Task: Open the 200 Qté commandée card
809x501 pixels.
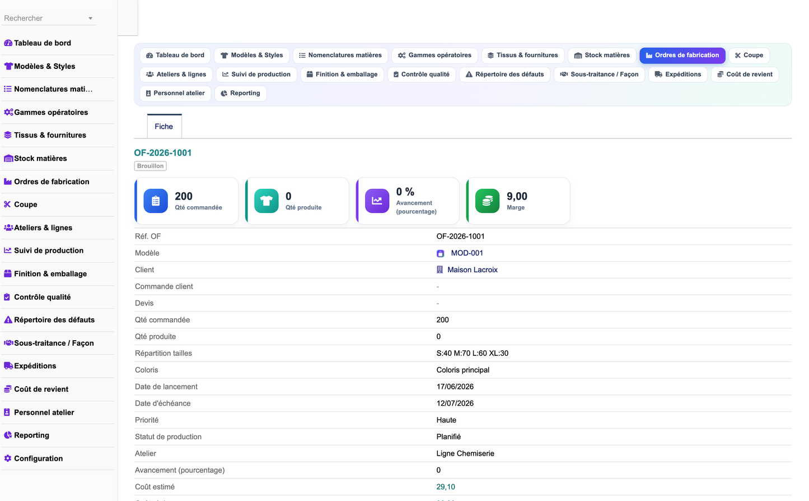Action: (x=186, y=201)
